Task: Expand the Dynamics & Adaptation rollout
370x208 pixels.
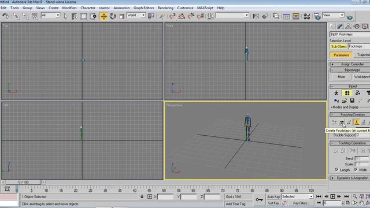Action: click(x=350, y=178)
